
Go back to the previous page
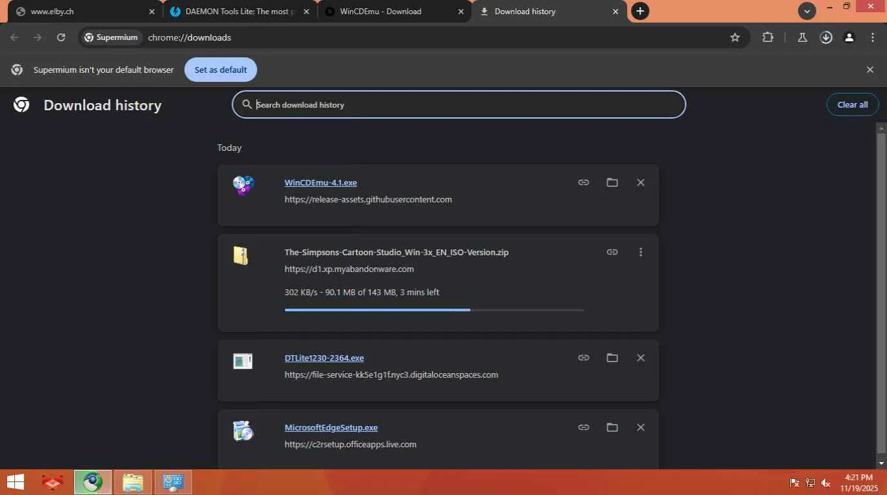click(x=14, y=37)
